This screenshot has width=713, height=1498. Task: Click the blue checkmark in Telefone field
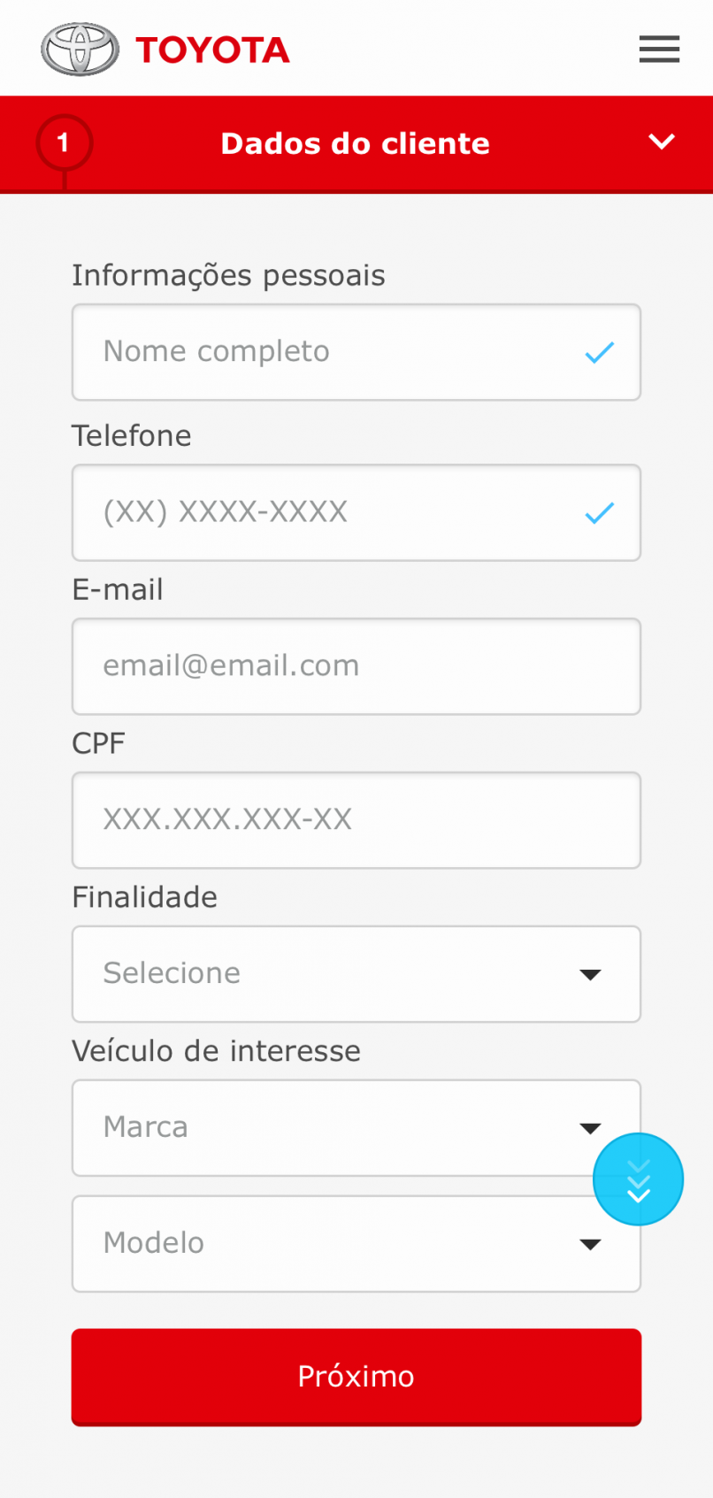tap(599, 513)
